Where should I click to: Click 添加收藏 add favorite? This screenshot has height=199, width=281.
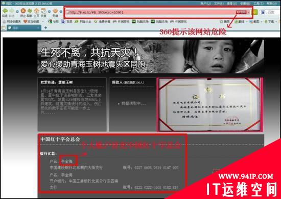click(x=32, y=21)
